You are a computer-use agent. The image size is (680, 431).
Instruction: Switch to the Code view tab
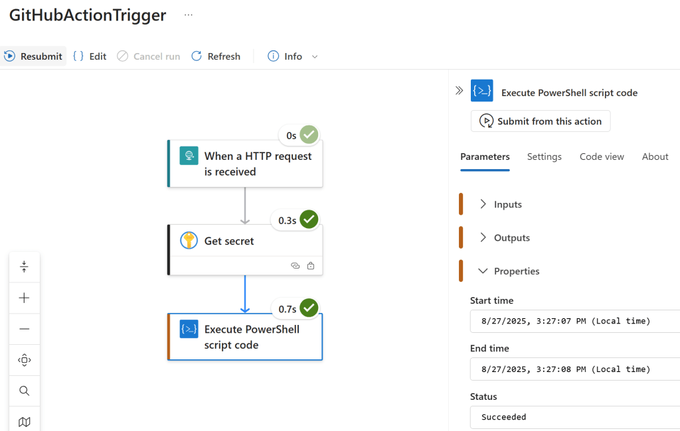pos(601,156)
